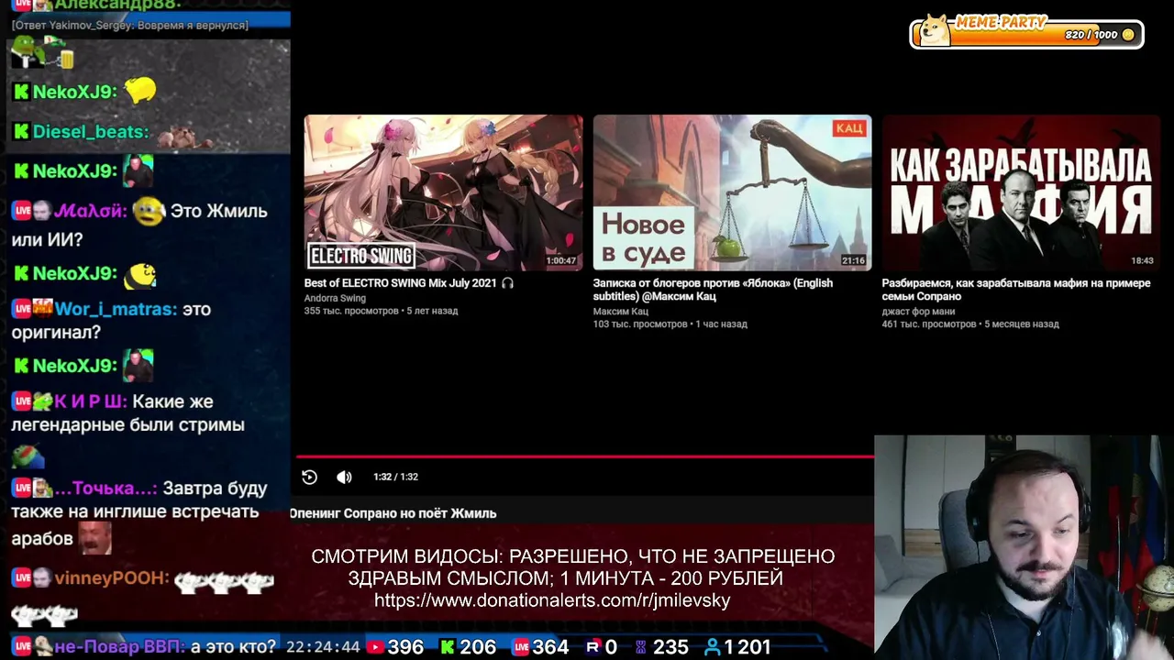
Task: Visit the джаст фор мани channel
Action: click(x=918, y=312)
